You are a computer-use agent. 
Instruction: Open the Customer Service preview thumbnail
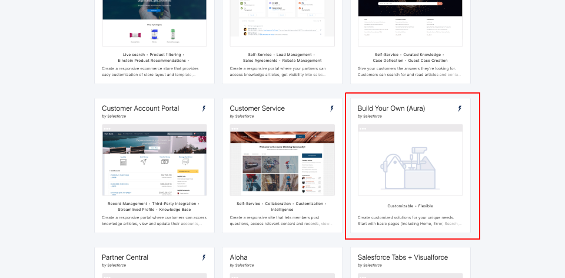(282, 160)
